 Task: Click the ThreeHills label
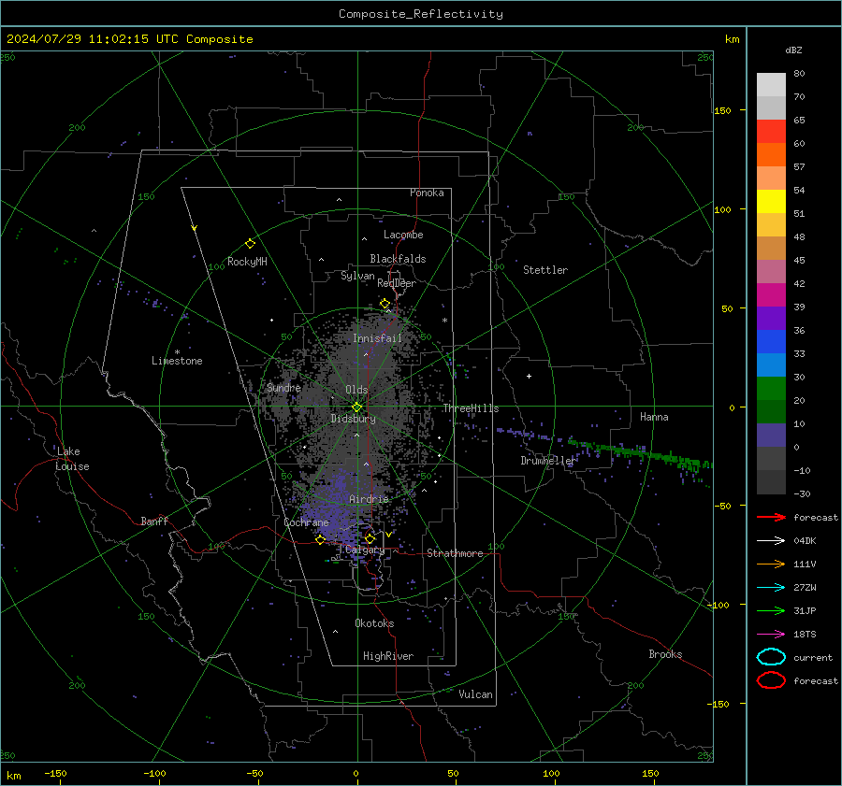471,408
